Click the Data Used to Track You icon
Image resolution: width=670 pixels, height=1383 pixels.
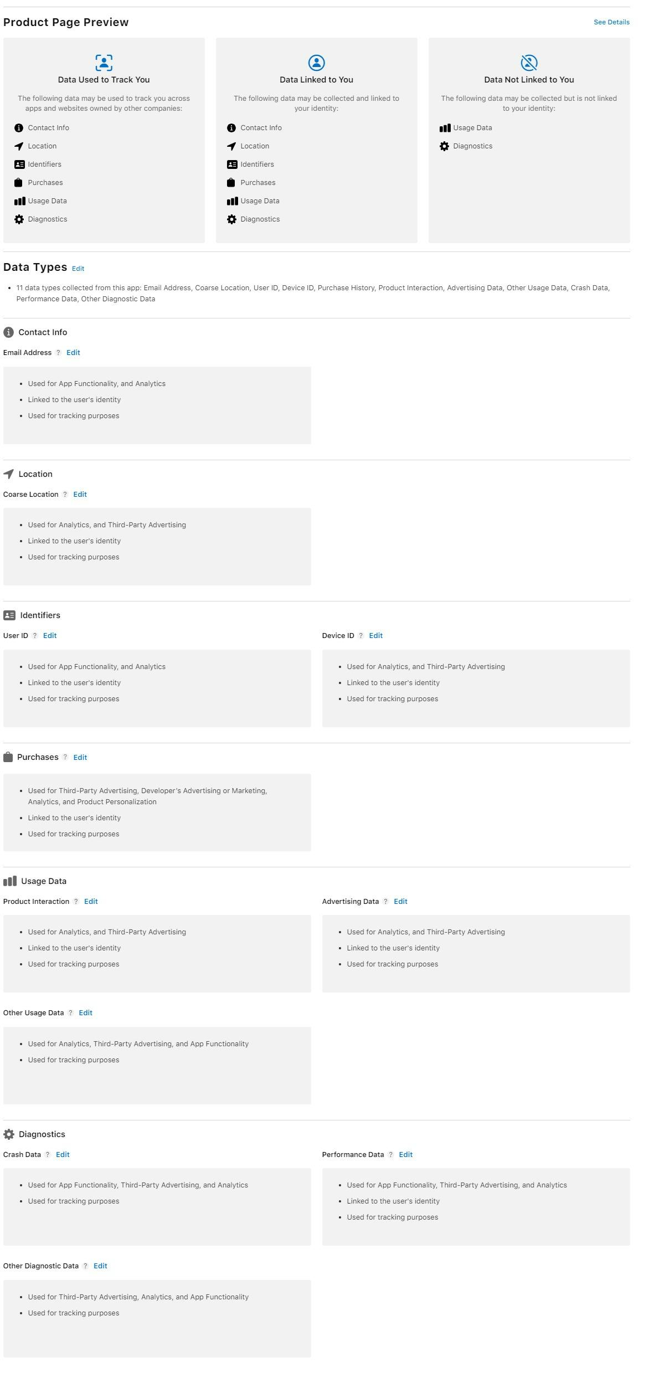(104, 63)
